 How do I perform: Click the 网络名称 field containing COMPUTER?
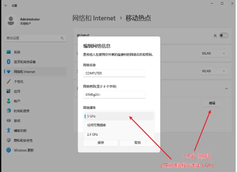tap(114, 73)
